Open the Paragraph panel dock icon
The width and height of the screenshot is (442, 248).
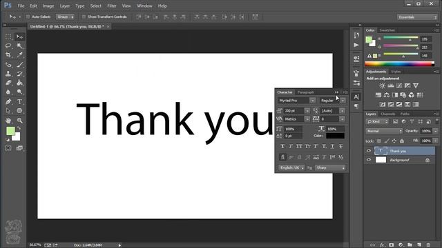click(356, 106)
